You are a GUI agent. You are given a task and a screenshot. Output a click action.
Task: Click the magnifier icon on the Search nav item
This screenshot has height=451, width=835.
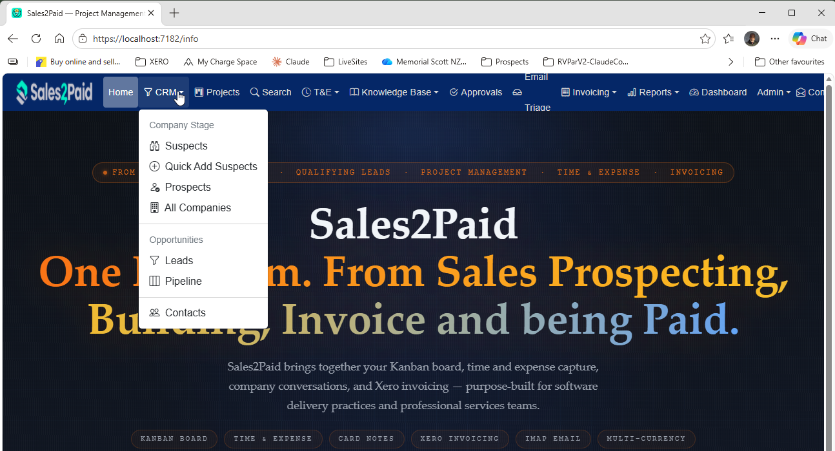(254, 92)
